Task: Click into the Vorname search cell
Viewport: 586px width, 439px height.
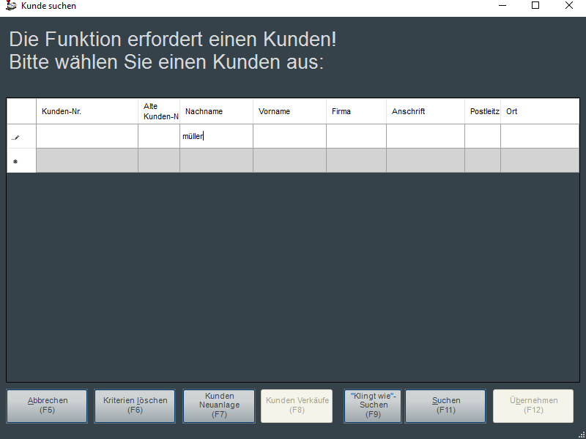Action: 289,136
